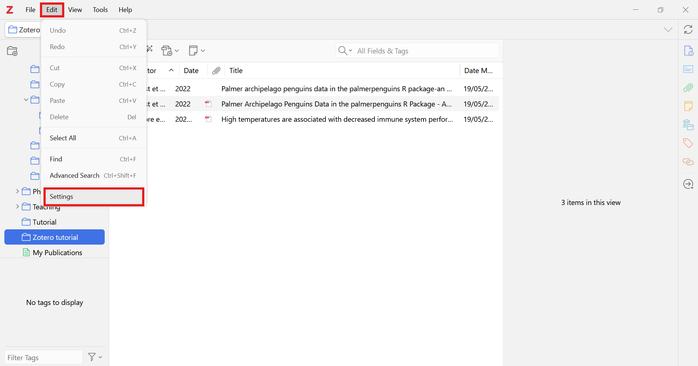Screen dimensions: 698x366
Task: Open My Publications
Action: pos(57,253)
